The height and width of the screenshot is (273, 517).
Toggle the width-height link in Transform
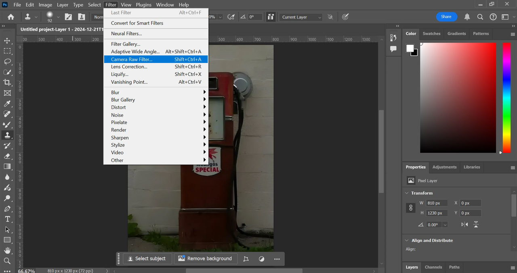tap(411, 208)
